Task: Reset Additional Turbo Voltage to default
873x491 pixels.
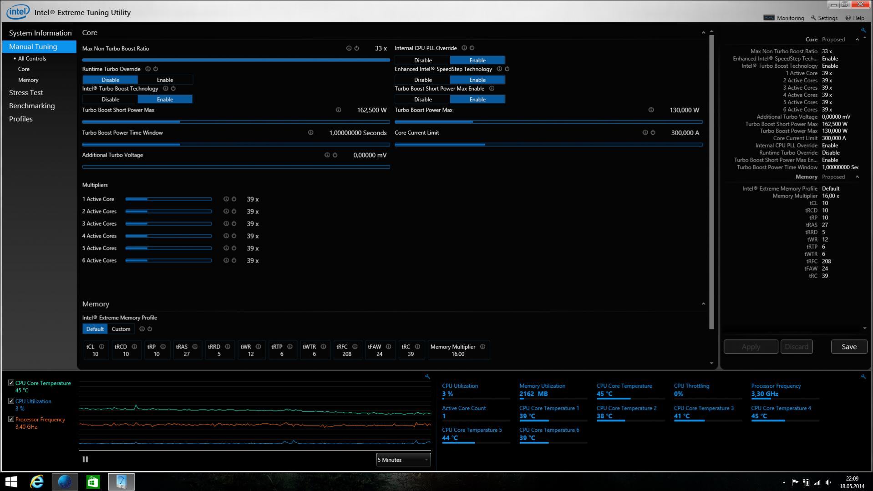Action: click(x=335, y=155)
